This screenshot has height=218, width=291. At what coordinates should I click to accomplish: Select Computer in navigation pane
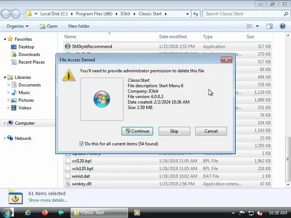(25, 123)
